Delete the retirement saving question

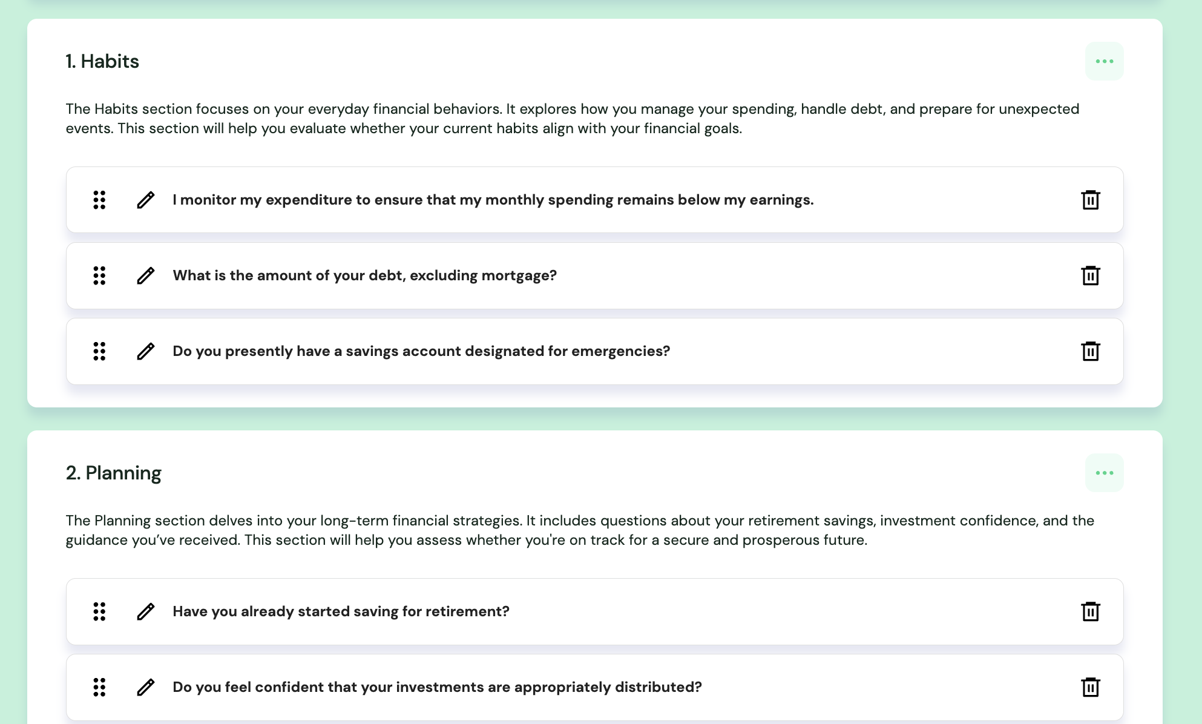[x=1090, y=611]
